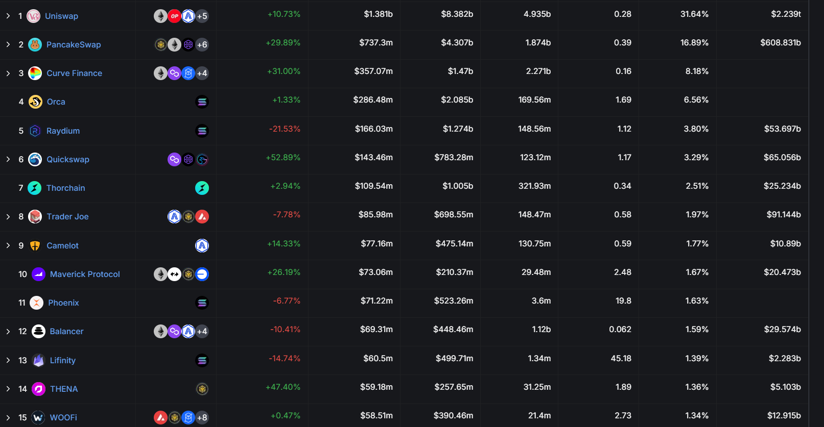The image size is (824, 427).
Task: Click the BNB Chain icon next to THENA
Action: point(202,389)
